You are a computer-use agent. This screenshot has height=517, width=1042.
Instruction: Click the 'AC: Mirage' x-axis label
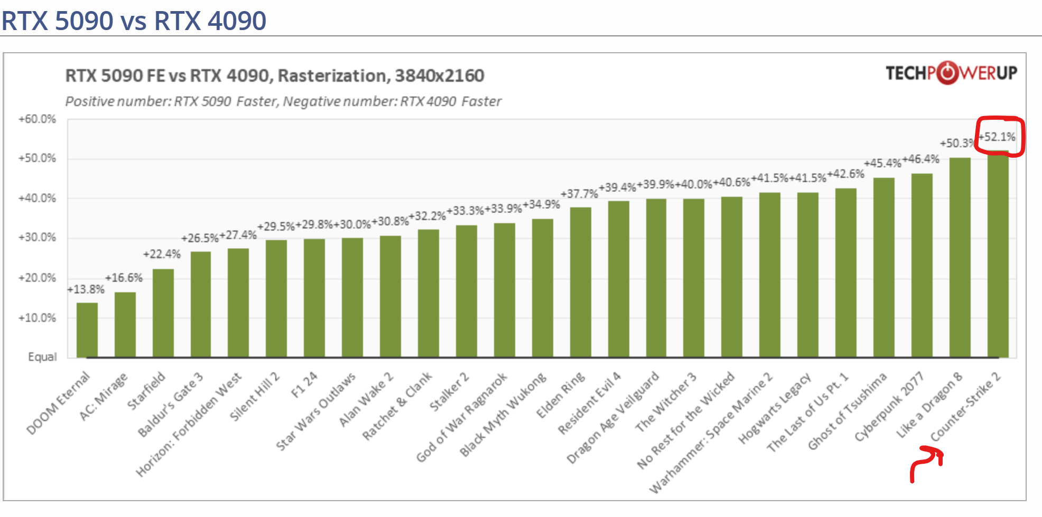[103, 396]
